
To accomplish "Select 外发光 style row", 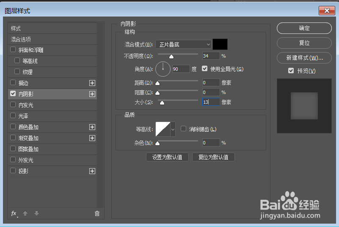I will 52,161.
